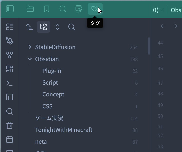Viewport: 182px width, 152px height.
Task: Show the tag search filter
Action: [71, 27]
